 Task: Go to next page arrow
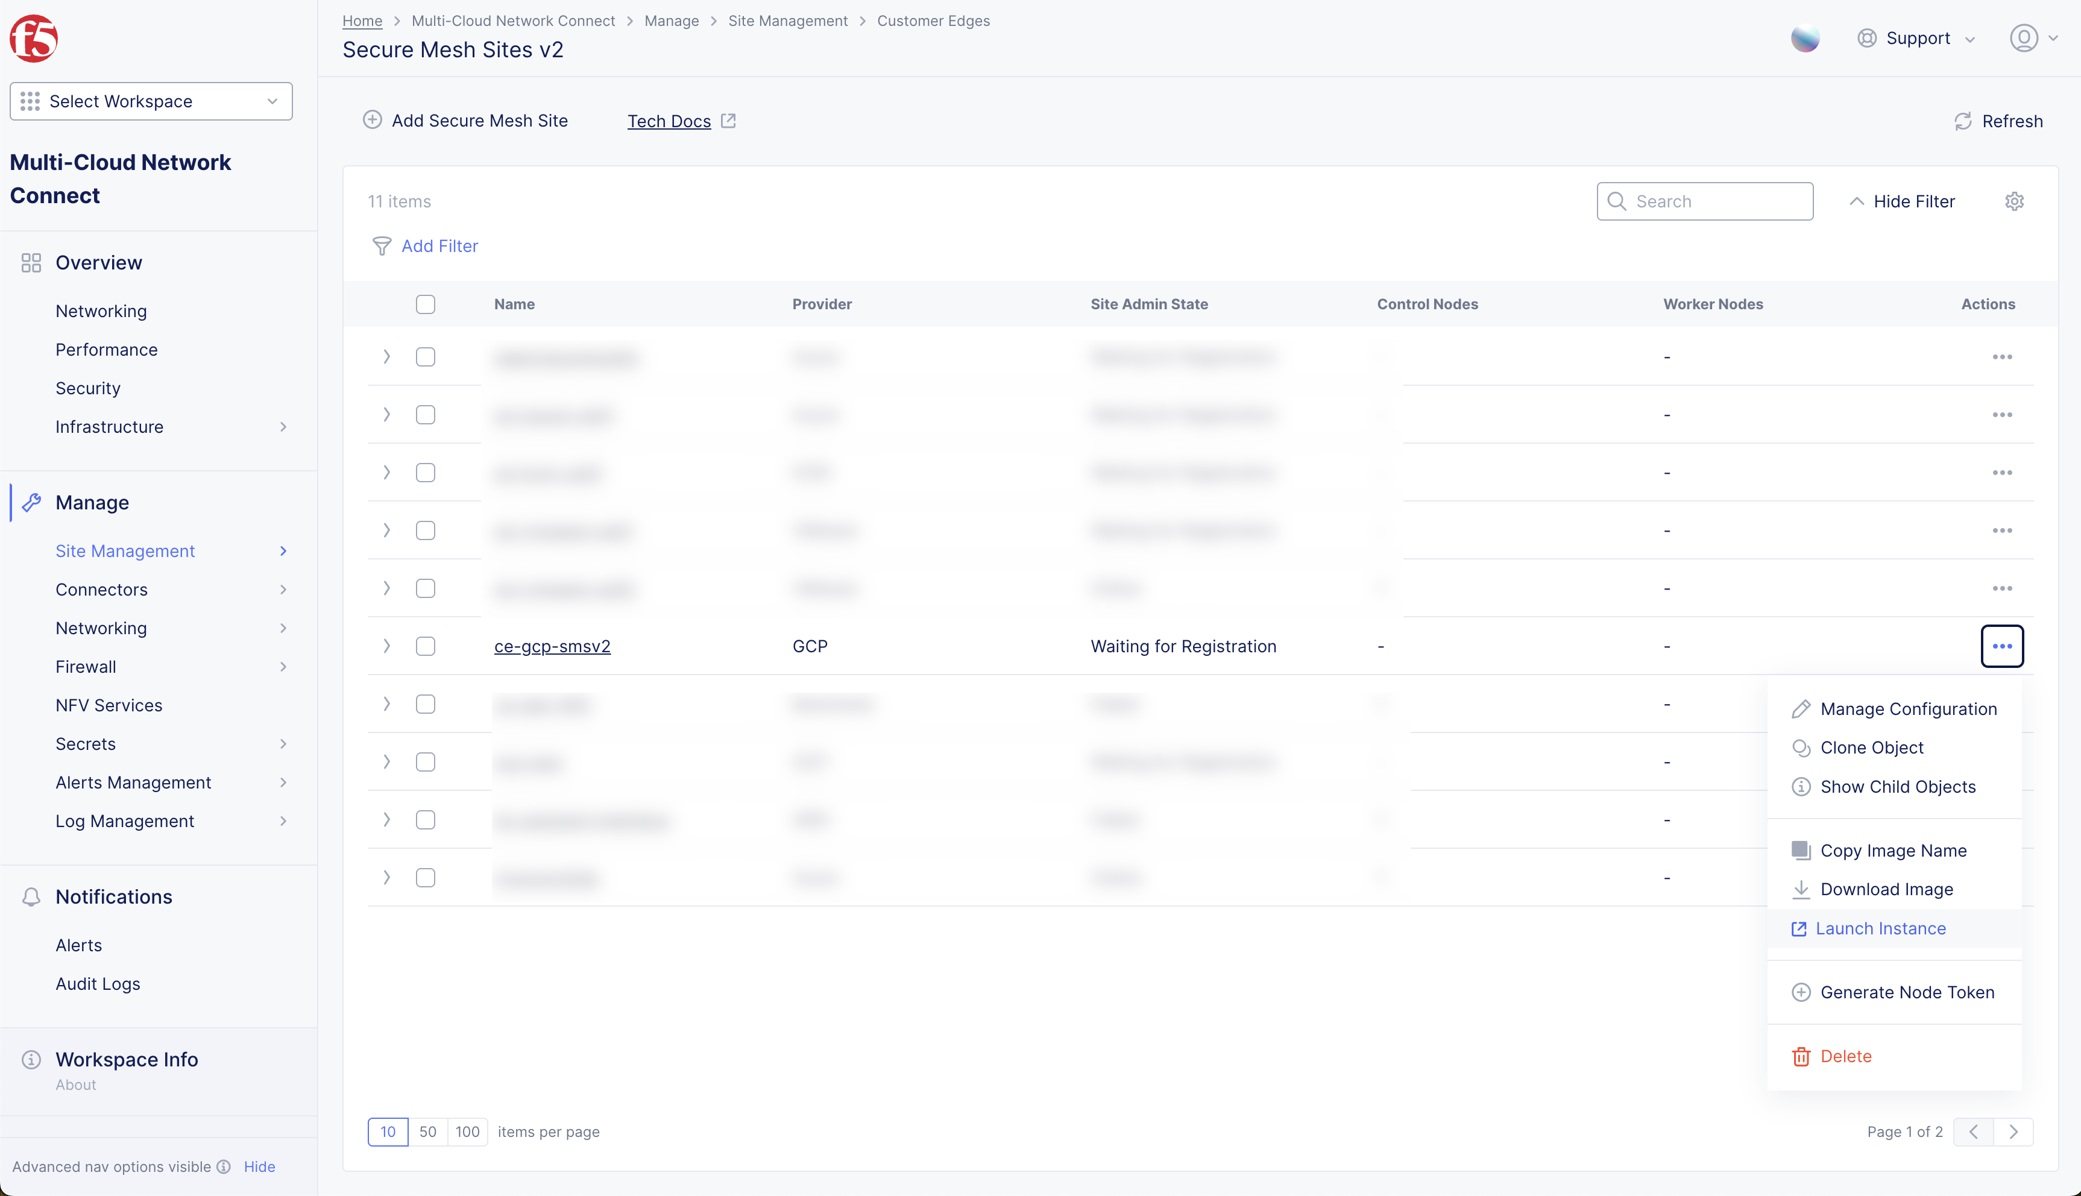click(x=2013, y=1132)
